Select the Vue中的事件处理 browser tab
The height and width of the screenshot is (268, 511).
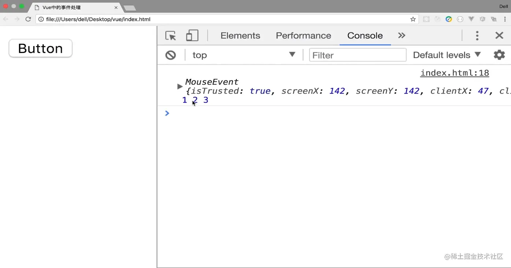tap(75, 7)
